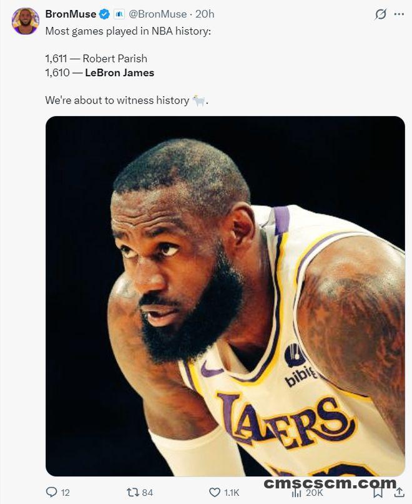The width and height of the screenshot is (412, 504).
Task: Open the BronMuse profile avatar
Action: [26, 21]
